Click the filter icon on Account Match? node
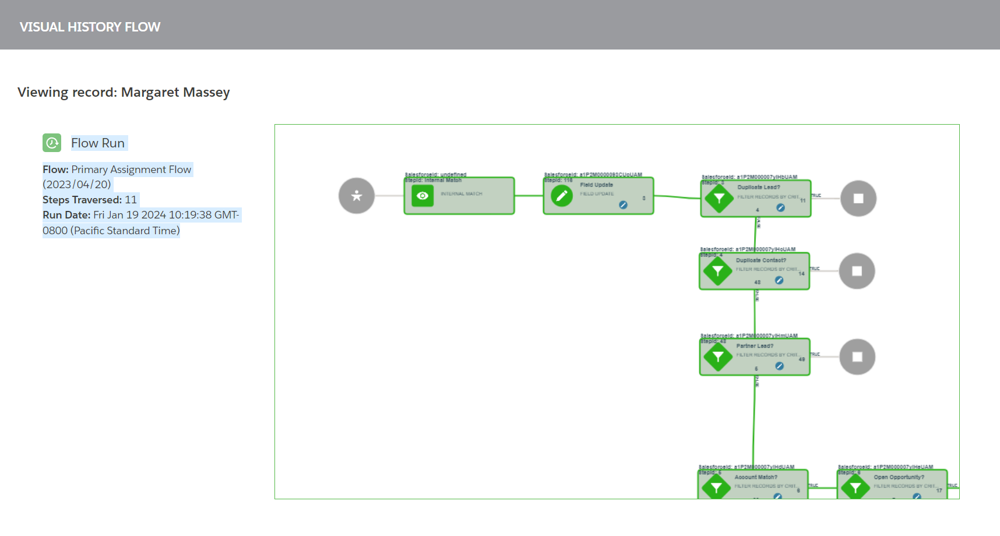1000x536 pixels. [716, 488]
